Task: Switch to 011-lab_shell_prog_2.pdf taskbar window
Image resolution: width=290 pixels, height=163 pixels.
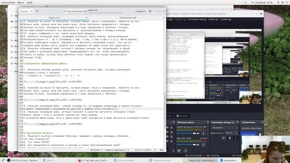Action: tap(94, 160)
